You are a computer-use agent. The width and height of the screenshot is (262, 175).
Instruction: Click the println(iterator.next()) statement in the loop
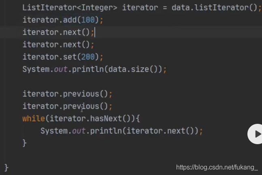(121, 131)
